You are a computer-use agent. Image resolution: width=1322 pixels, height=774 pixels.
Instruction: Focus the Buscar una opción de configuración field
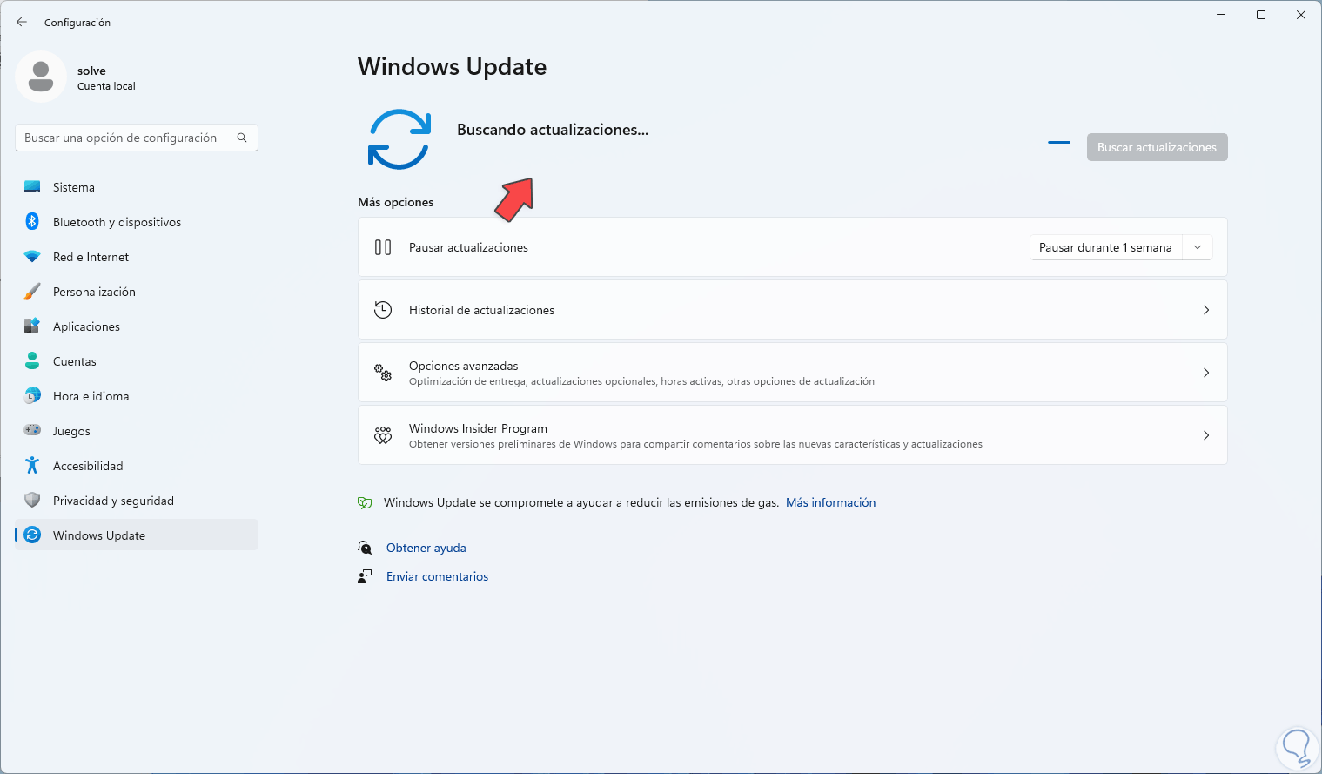tap(137, 138)
